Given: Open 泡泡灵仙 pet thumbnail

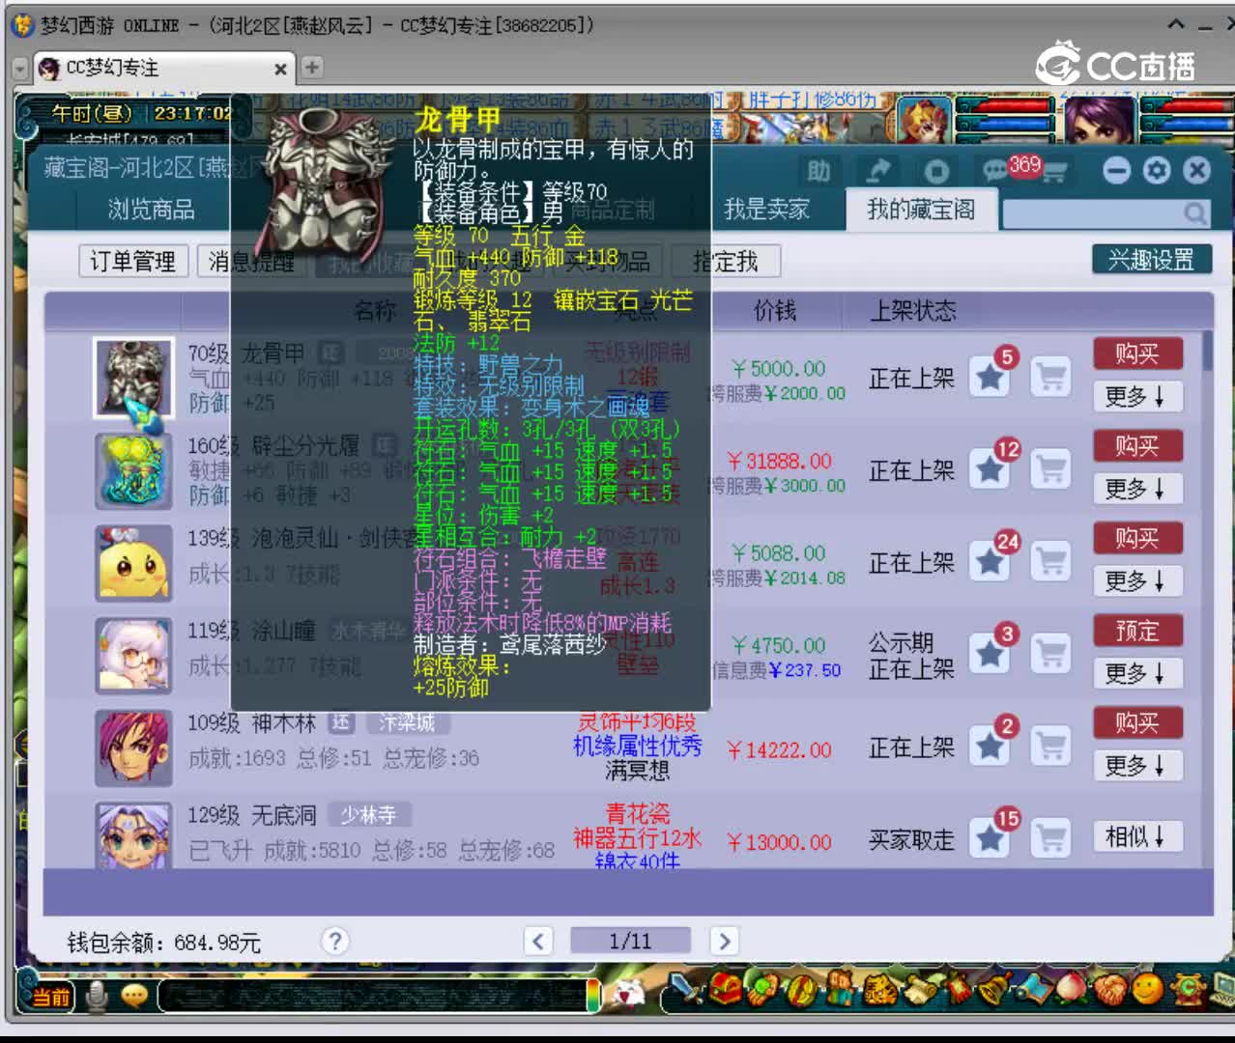Looking at the screenshot, I should click(134, 563).
